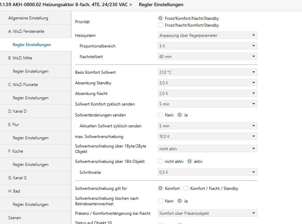The width and height of the screenshot is (302, 224).
Task: Select the F: Küche tab
Action: 15,151
